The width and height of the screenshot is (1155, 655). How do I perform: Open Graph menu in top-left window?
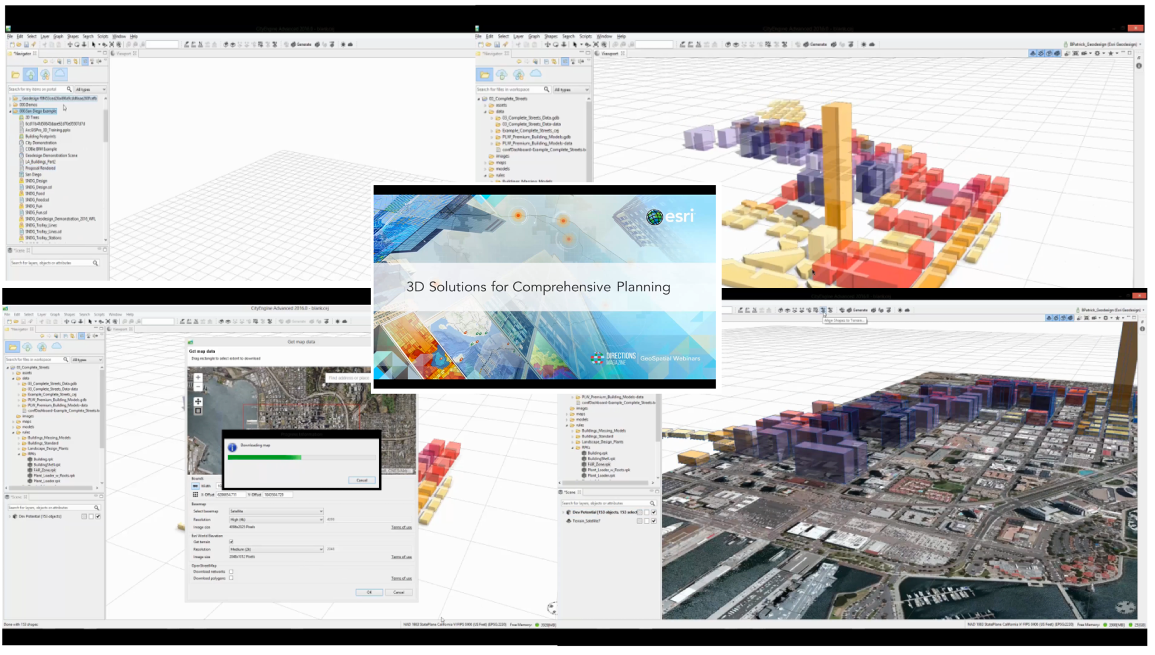coord(58,36)
